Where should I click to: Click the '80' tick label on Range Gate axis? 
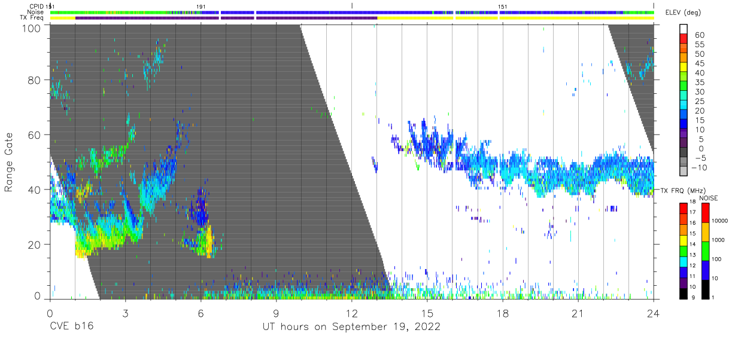[x=34, y=81]
